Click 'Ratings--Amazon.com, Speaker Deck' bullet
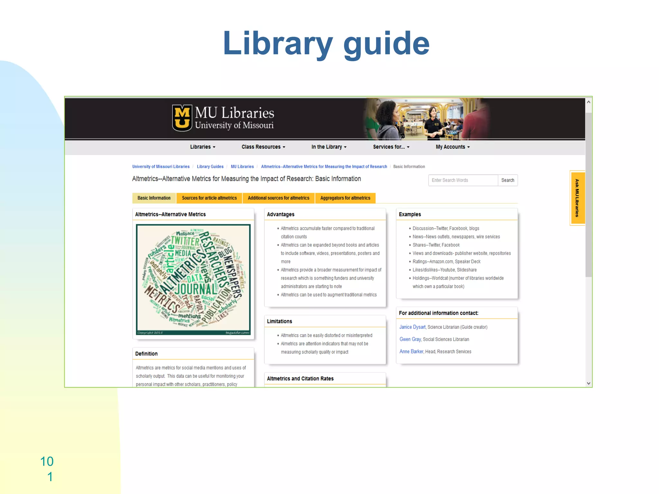 tap(447, 261)
